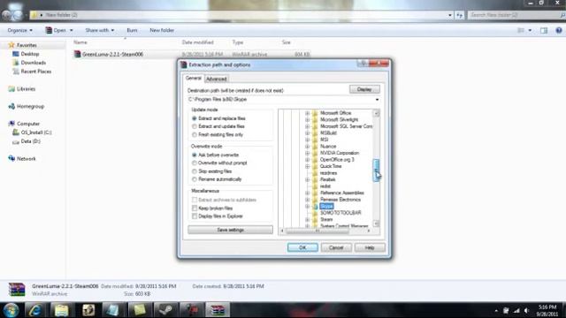Image resolution: width=566 pixels, height=318 pixels.
Task: Open the Data (D:) drive
Action: (30, 141)
